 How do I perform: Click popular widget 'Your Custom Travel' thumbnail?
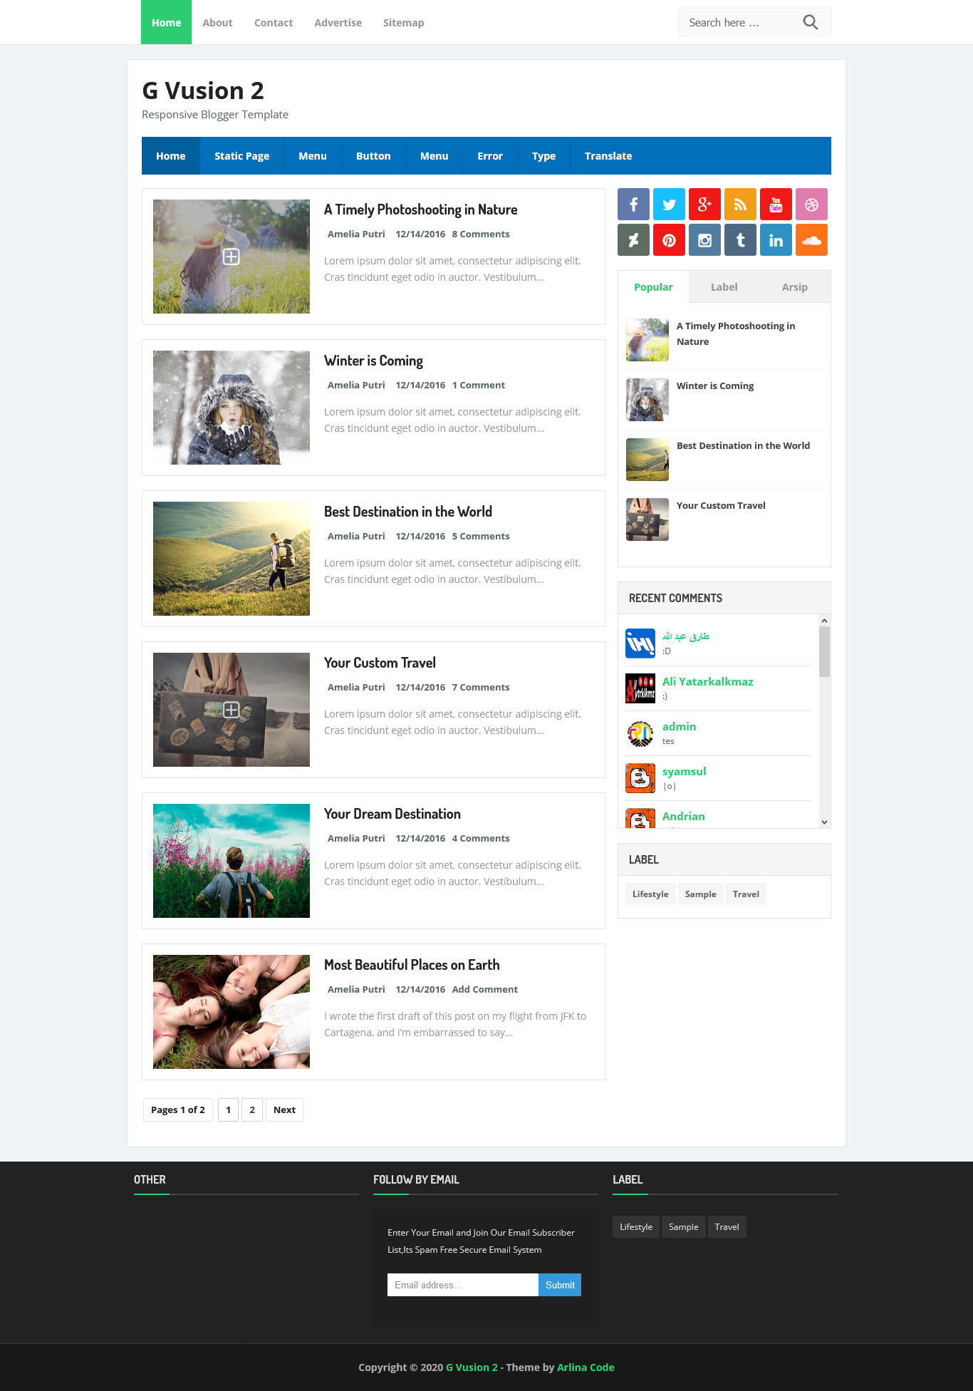[647, 519]
